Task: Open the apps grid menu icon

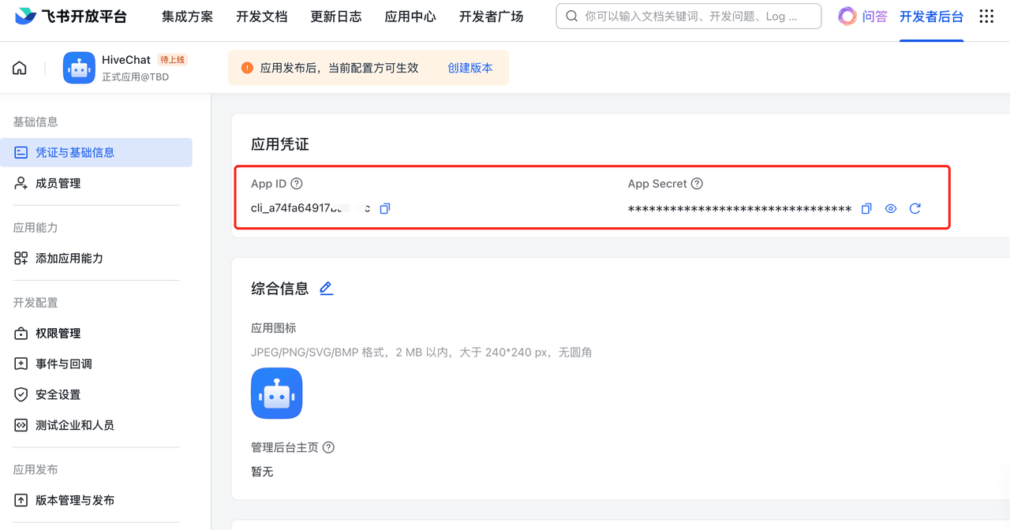Action: pyautogui.click(x=986, y=17)
